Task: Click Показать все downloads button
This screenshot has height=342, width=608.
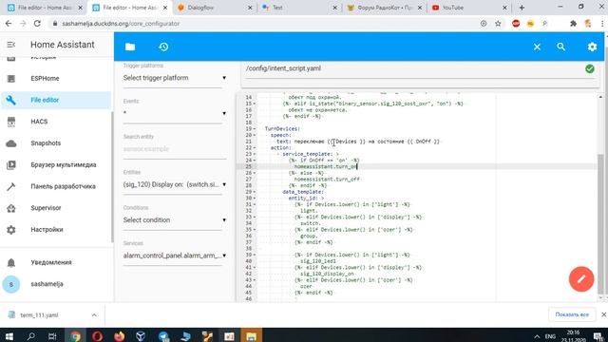Action: pos(572,314)
